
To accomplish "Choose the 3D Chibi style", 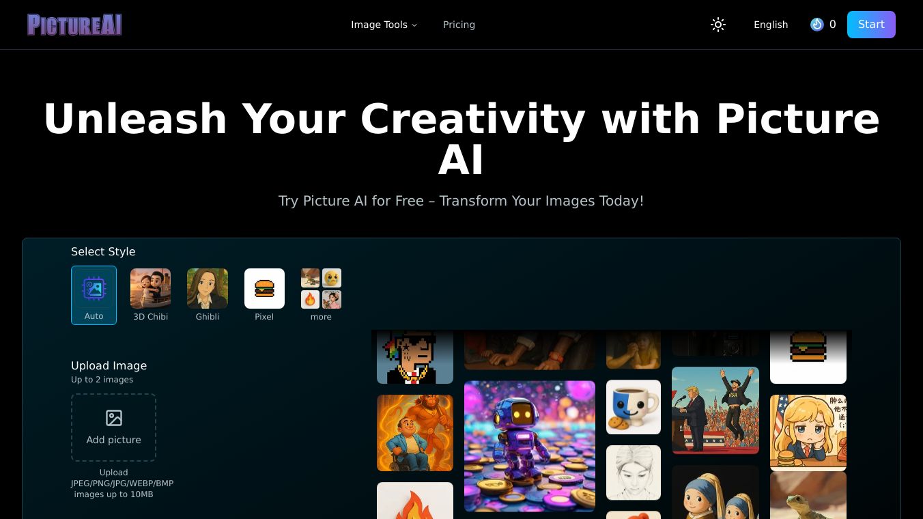I will pos(150,295).
